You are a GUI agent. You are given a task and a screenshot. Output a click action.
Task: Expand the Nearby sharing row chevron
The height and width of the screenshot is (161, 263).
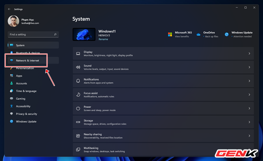tap(249, 136)
